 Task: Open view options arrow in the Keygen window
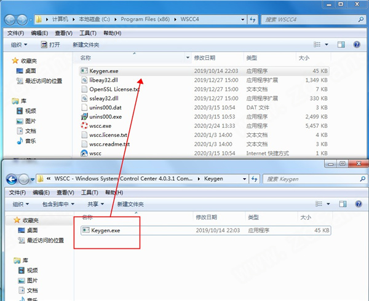coord(328,204)
